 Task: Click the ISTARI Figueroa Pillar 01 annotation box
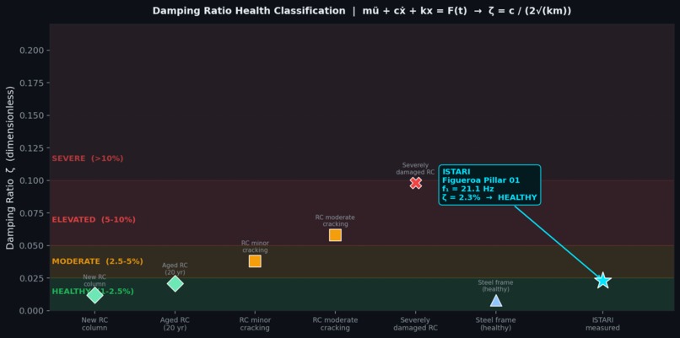(x=489, y=185)
